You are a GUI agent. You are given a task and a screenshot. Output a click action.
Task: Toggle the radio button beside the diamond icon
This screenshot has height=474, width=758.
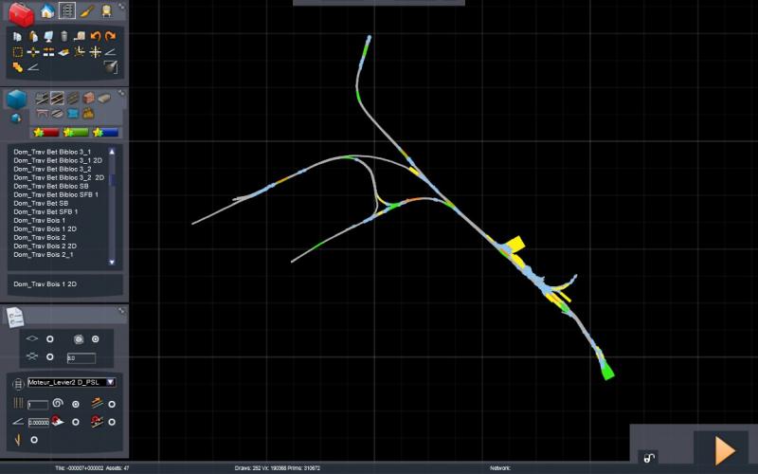[x=50, y=339]
